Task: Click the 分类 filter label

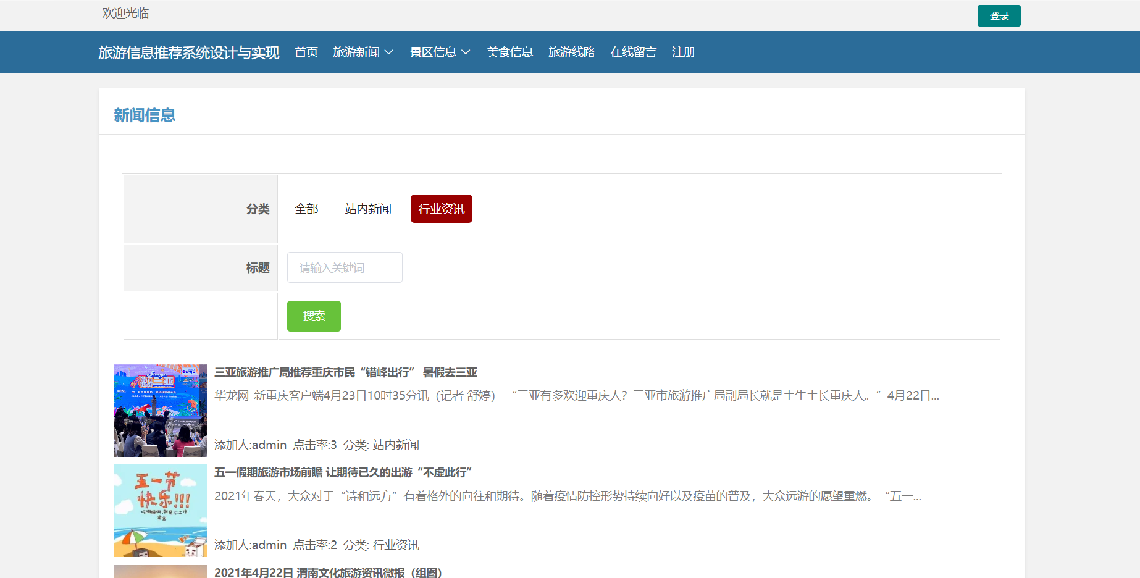Action: (258, 209)
